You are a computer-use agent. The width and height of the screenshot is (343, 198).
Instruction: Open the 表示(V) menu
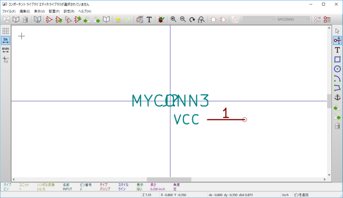point(39,12)
